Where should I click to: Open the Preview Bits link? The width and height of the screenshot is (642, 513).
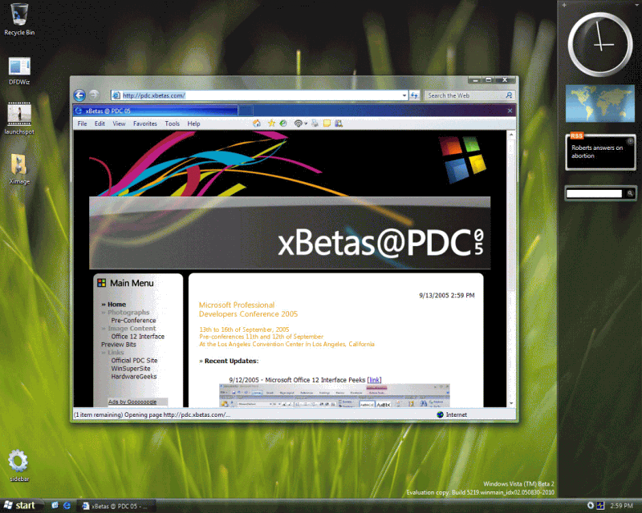pos(118,345)
